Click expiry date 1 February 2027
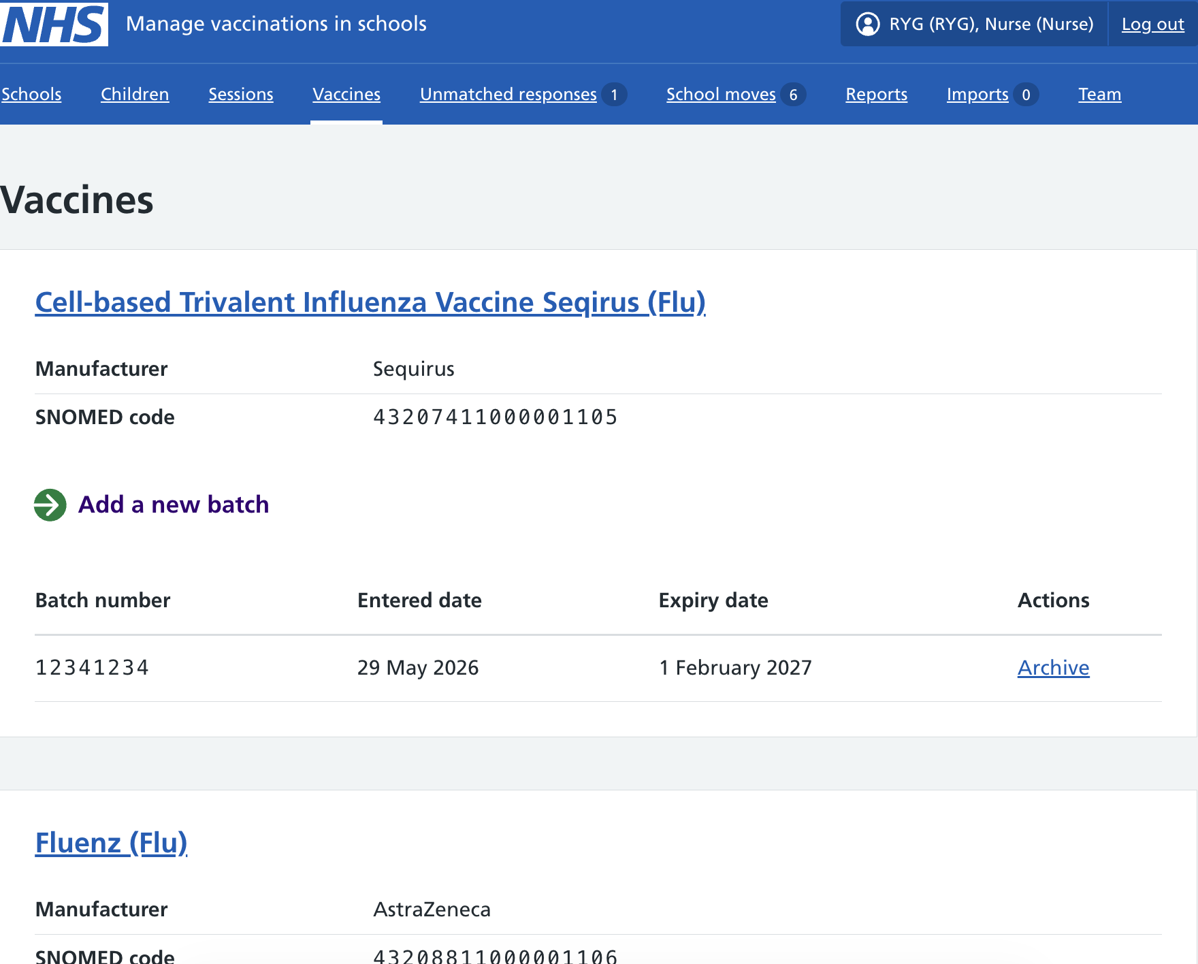The height and width of the screenshot is (964, 1198). click(x=735, y=667)
